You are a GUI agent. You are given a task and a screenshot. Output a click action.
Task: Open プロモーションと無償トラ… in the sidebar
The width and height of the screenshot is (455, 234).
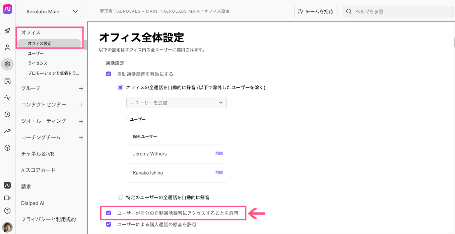click(54, 73)
